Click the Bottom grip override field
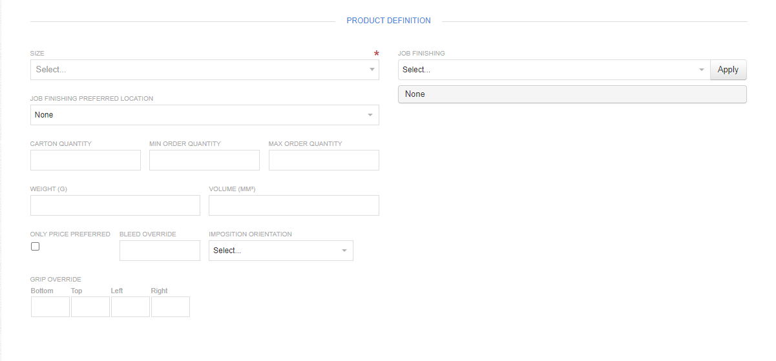Viewport: 776px width, 361px height. pos(50,307)
